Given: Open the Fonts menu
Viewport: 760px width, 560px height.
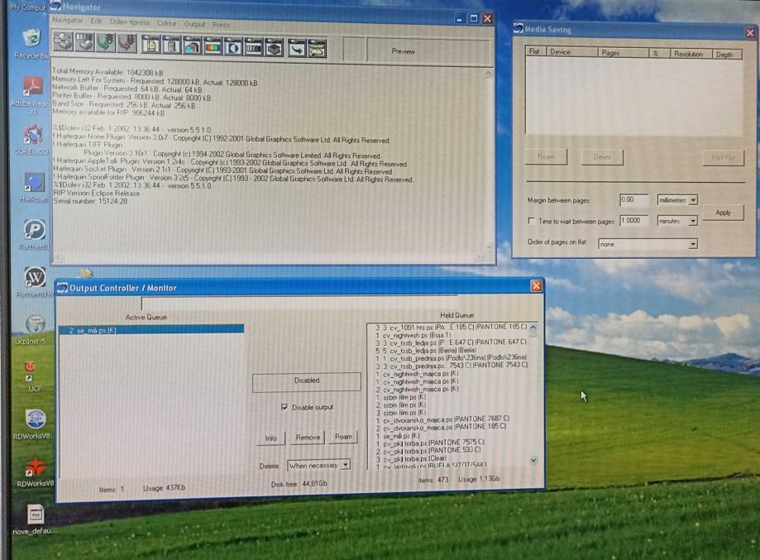Looking at the screenshot, I should pos(221,24).
